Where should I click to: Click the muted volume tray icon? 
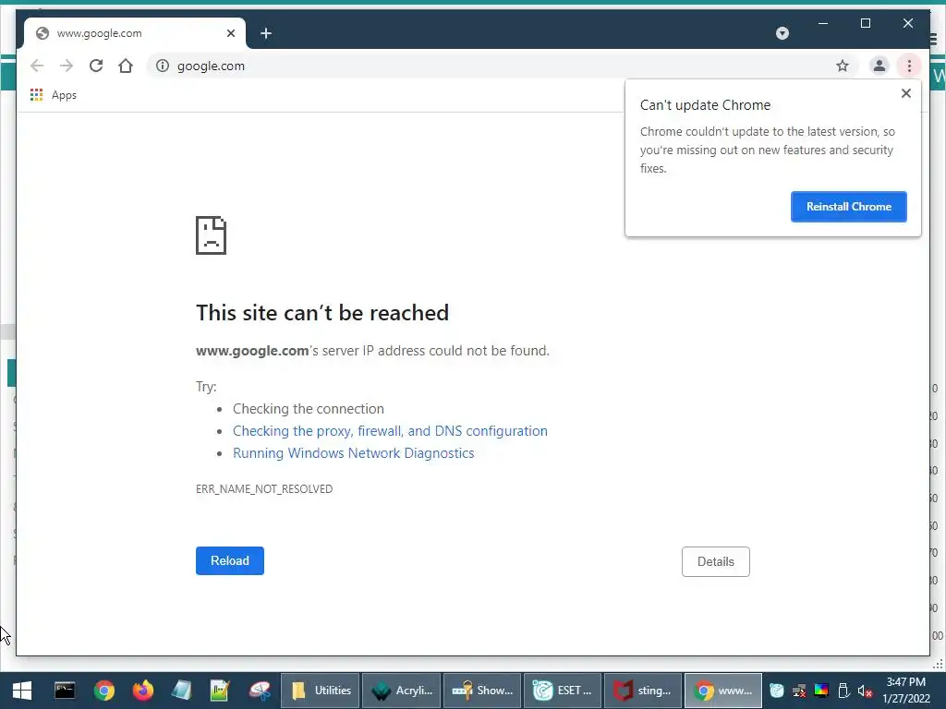coord(865,691)
